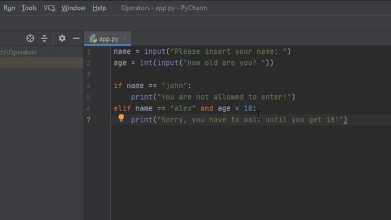
Task: Click the collapse all icon in project panel
Action: pyautogui.click(x=45, y=38)
